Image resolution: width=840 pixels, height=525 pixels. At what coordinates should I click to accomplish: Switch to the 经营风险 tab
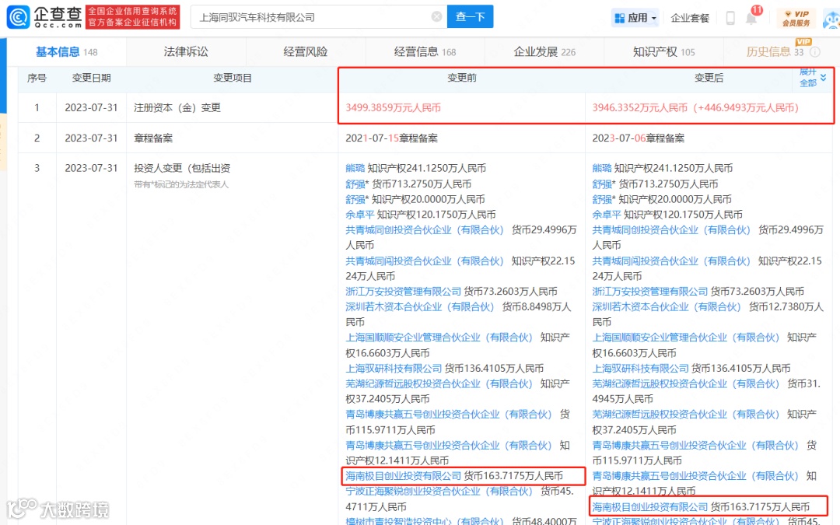tap(306, 52)
